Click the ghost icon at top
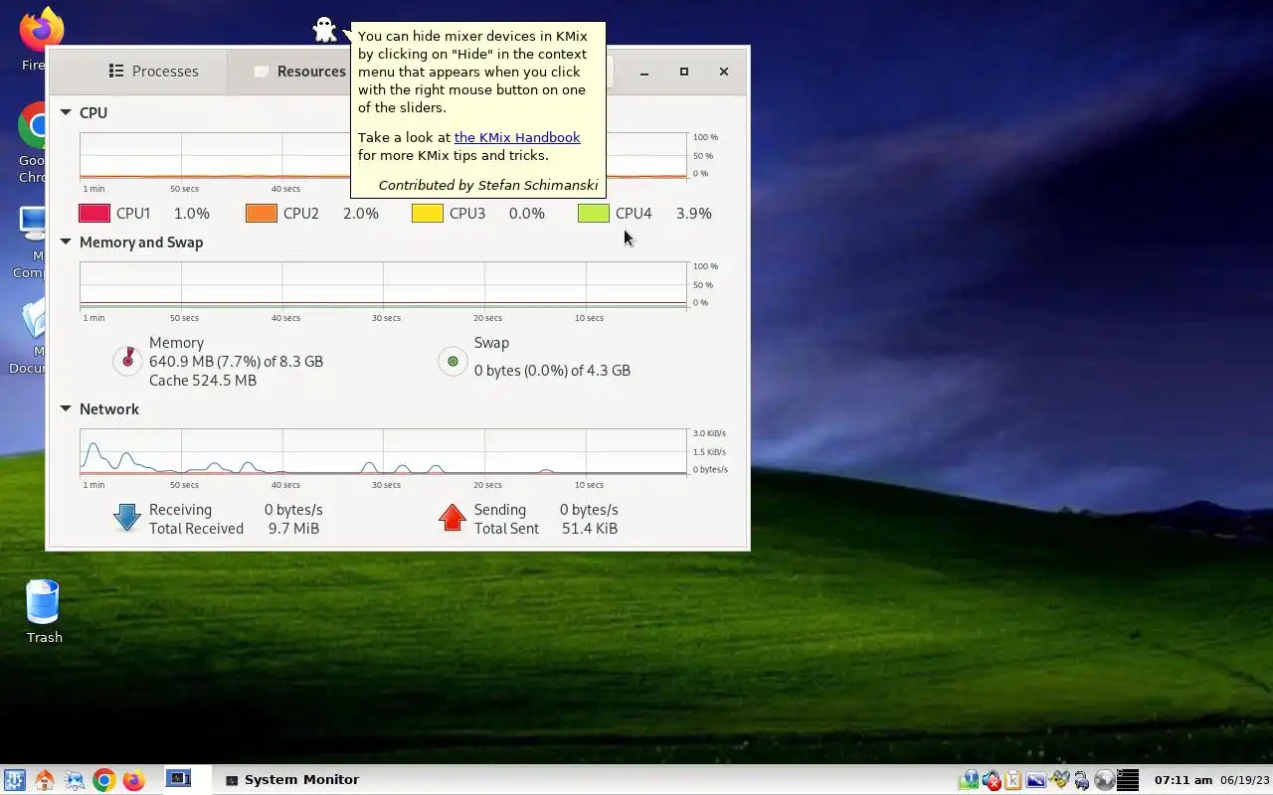Viewport: 1273px width, 795px height. click(x=325, y=29)
